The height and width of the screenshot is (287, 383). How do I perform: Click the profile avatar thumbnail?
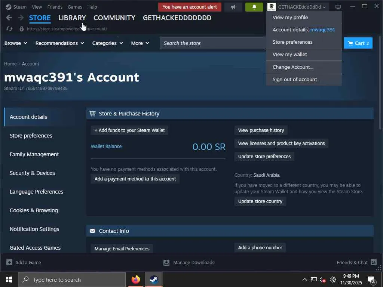pos(272,7)
